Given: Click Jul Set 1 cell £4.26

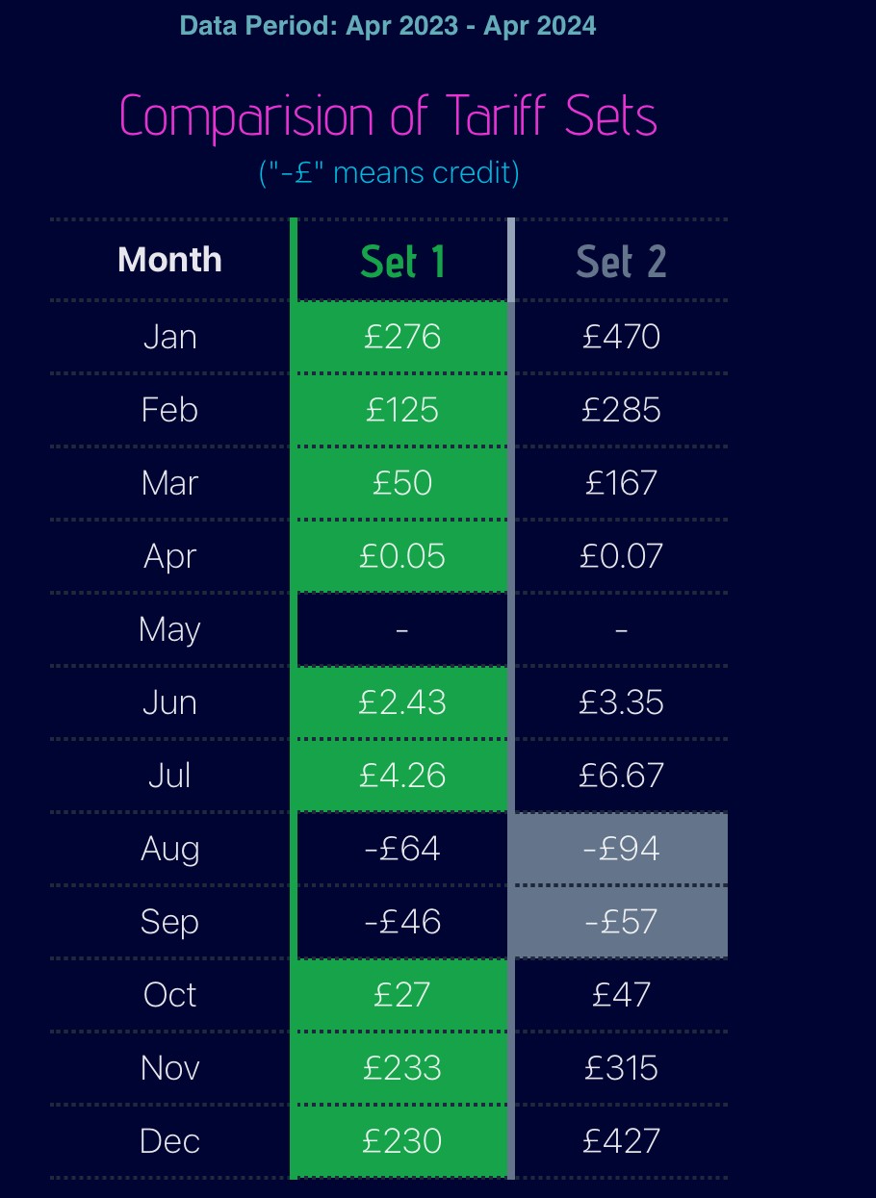Looking at the screenshot, I should (x=402, y=776).
